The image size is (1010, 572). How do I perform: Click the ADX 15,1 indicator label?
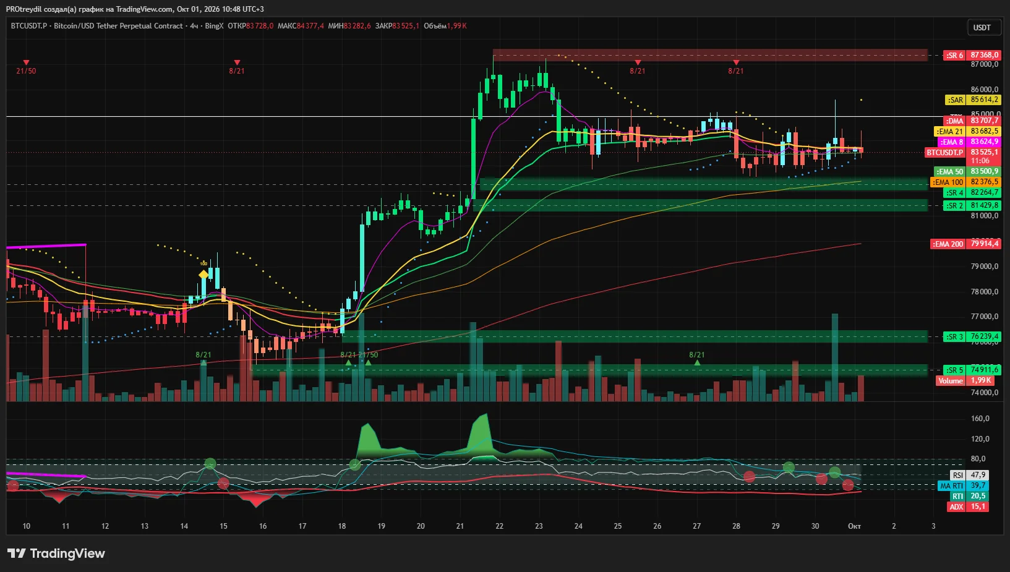pyautogui.click(x=968, y=506)
